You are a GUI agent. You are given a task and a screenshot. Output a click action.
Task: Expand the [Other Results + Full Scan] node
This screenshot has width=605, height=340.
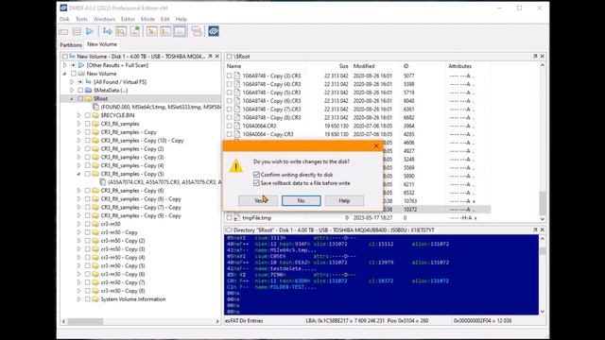tap(65, 65)
